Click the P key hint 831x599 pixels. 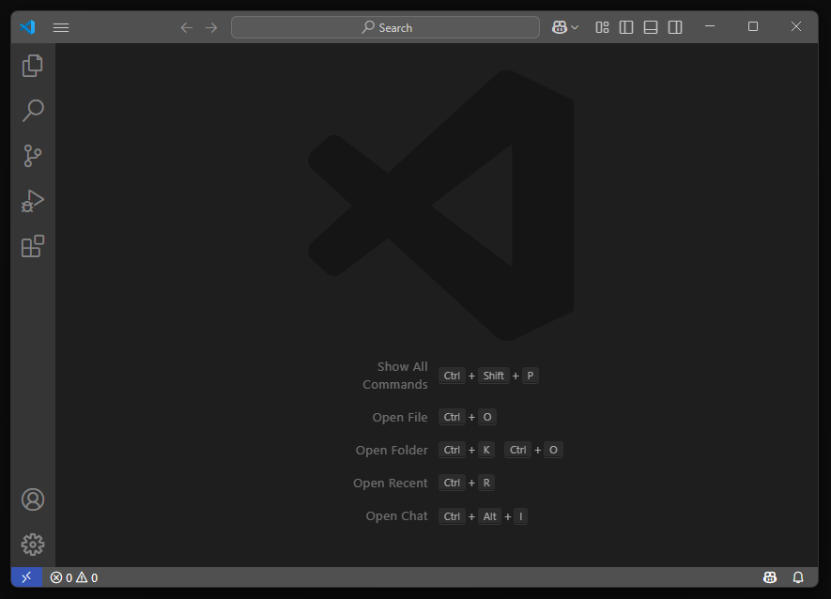point(531,376)
